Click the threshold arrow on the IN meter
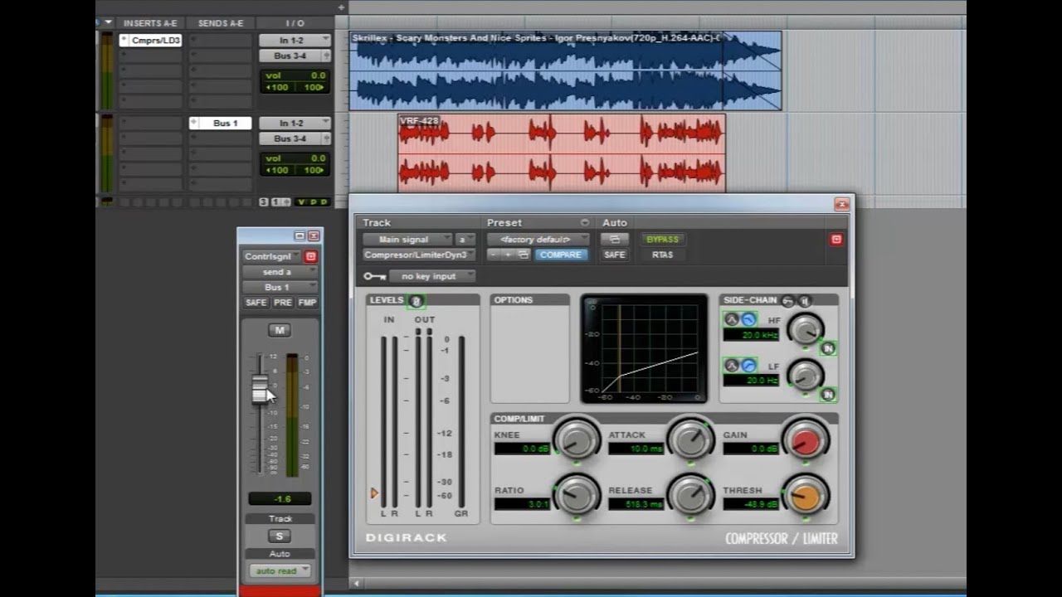This screenshot has height=597, width=1062. pos(374,493)
